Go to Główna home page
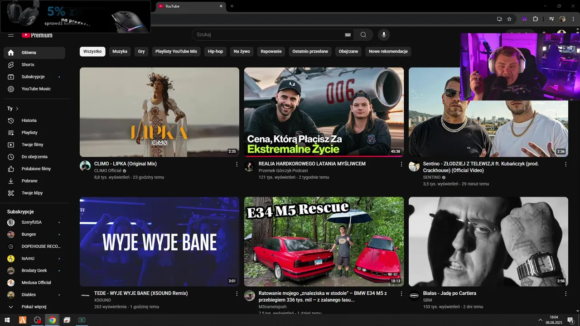Viewport: 580px width, 326px height. pyautogui.click(x=34, y=53)
